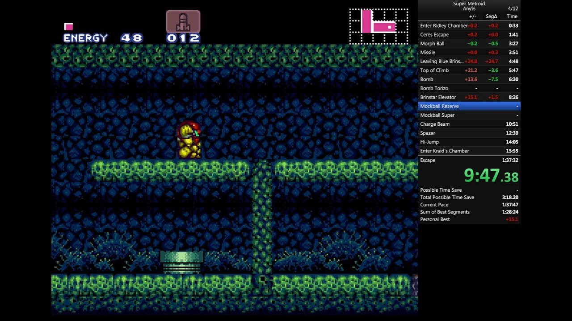The width and height of the screenshot is (572, 321).
Task: Select the Bomb split row
Action: [x=469, y=79]
